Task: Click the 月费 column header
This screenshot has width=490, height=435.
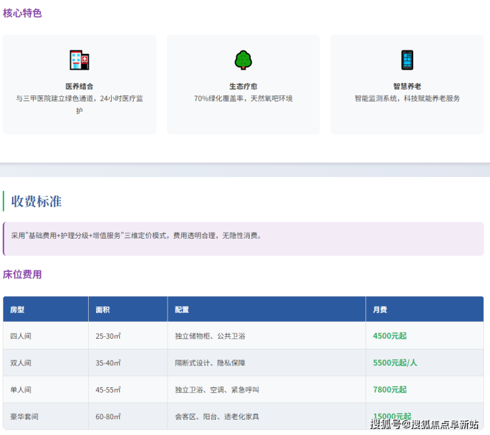Action: click(x=380, y=310)
